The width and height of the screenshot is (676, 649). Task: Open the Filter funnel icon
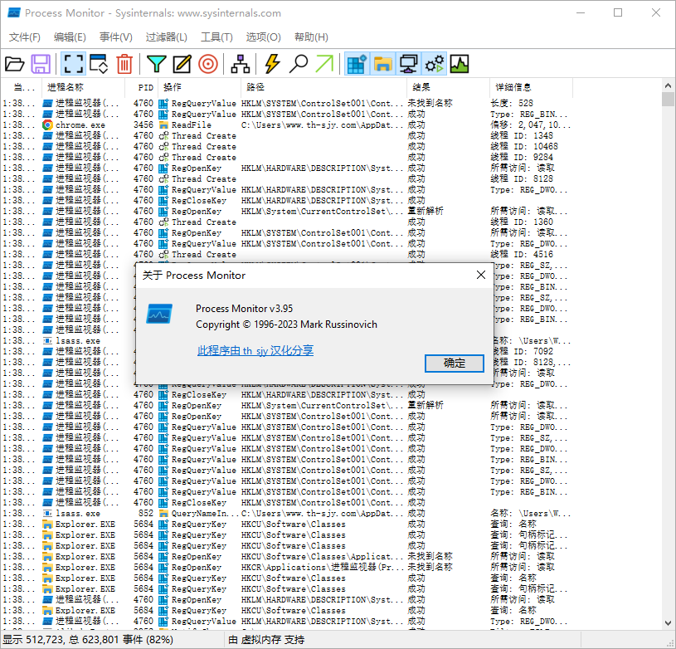(156, 64)
